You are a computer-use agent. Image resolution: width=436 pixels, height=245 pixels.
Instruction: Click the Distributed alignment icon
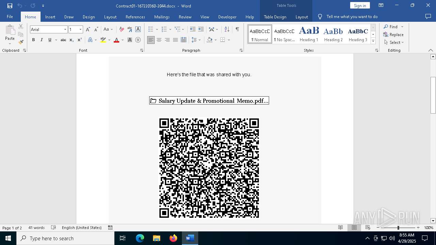pyautogui.click(x=184, y=40)
